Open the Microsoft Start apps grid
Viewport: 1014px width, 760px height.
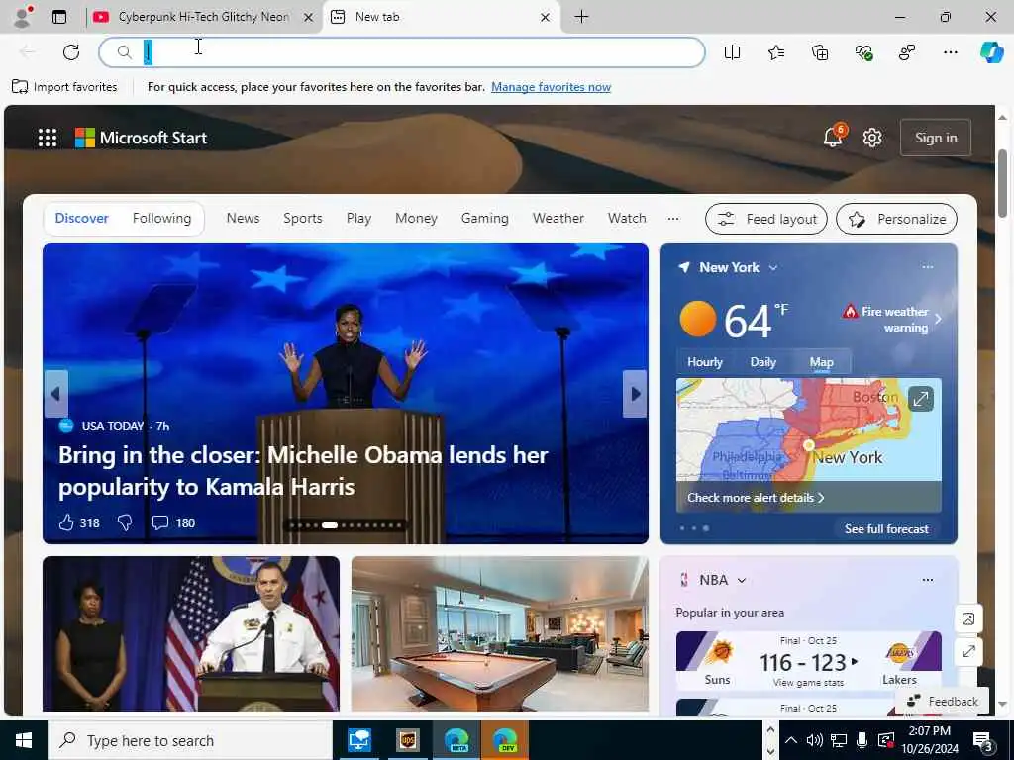click(x=48, y=138)
